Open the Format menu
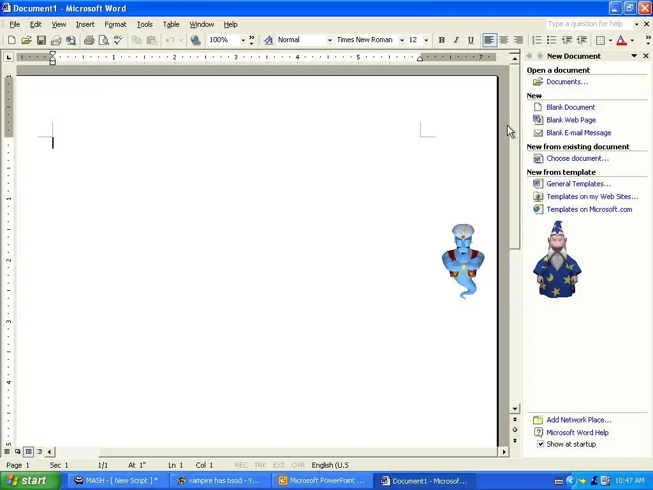Image resolution: width=653 pixels, height=490 pixels. pyautogui.click(x=115, y=24)
